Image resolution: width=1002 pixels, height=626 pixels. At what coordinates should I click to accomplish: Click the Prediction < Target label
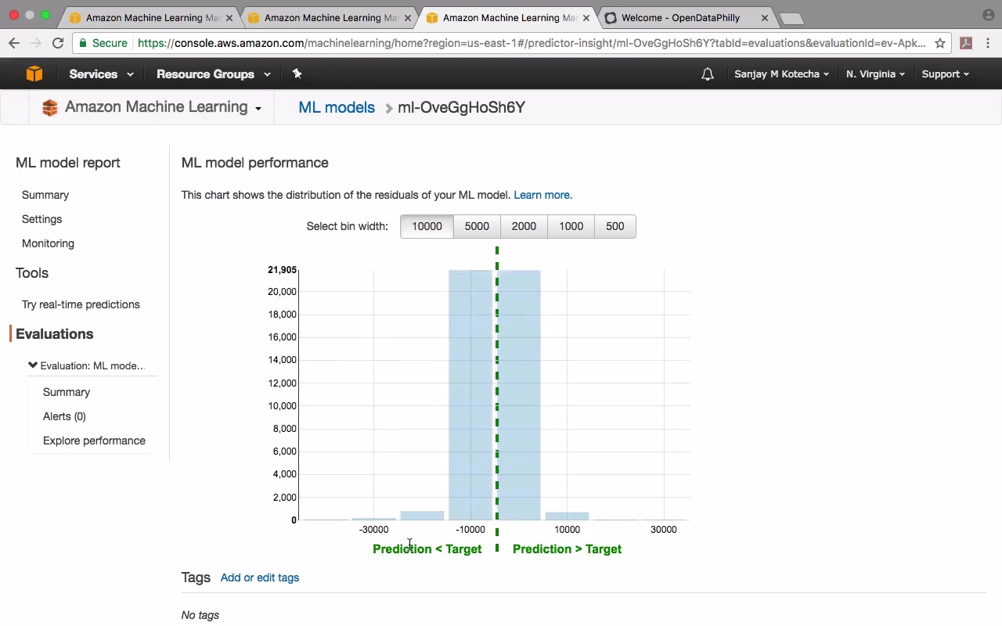pos(427,549)
